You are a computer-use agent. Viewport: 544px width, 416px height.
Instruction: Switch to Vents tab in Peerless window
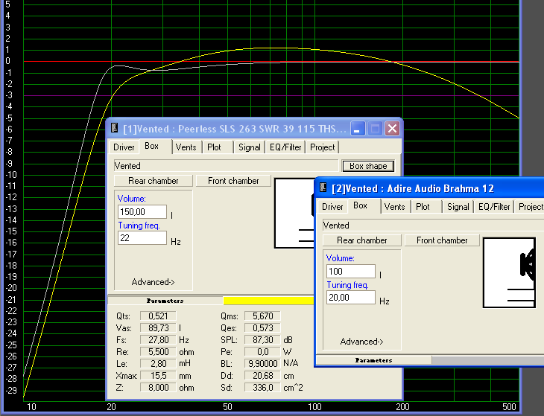point(186,147)
